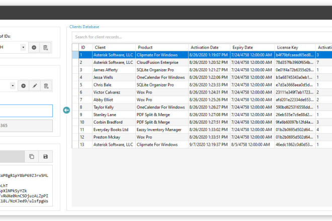Image resolution: width=332 pixels, height=221 pixels.
Task: Select the Abby Elliot client cell
Action: (114, 100)
